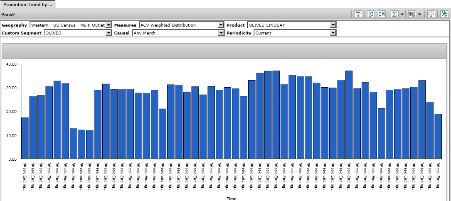The width and height of the screenshot is (451, 201).
Task: Expand the Product dropdown showing OLIVES-LINDSAY
Action: 333,25
